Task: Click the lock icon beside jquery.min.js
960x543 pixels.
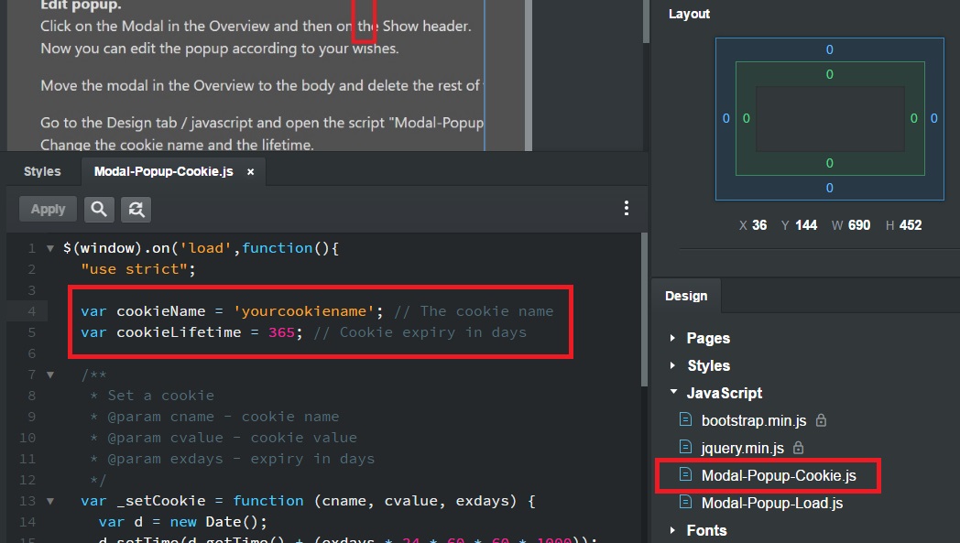Action: [799, 448]
